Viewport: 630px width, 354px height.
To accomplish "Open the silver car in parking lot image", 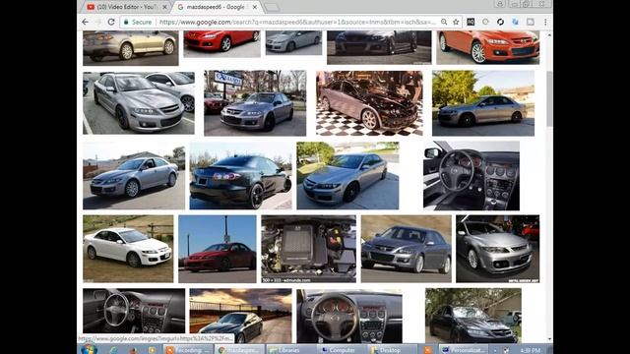I will (x=139, y=102).
